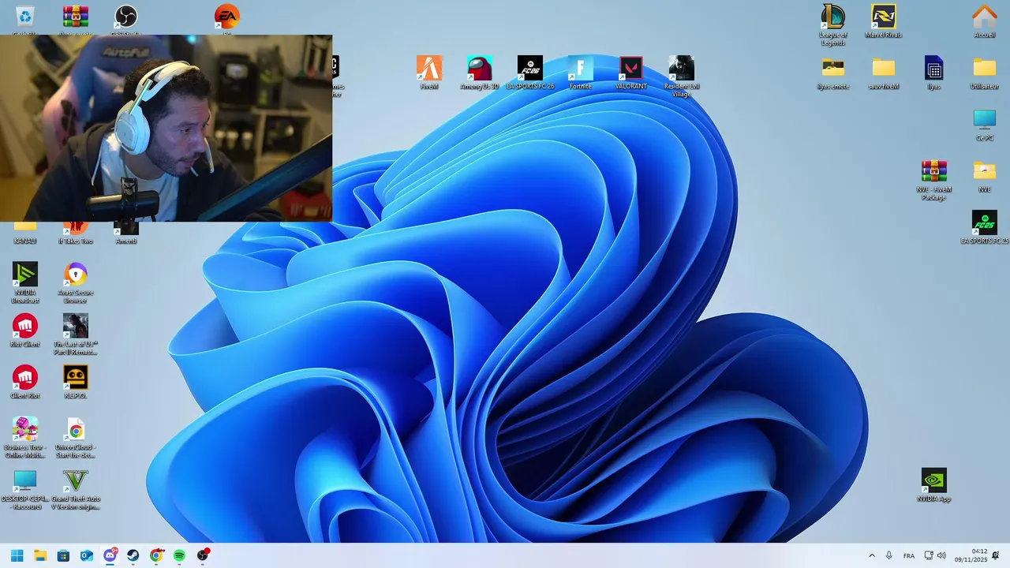Open the Utilisateur folder
Screen dimensions: 1010x568
[985, 72]
